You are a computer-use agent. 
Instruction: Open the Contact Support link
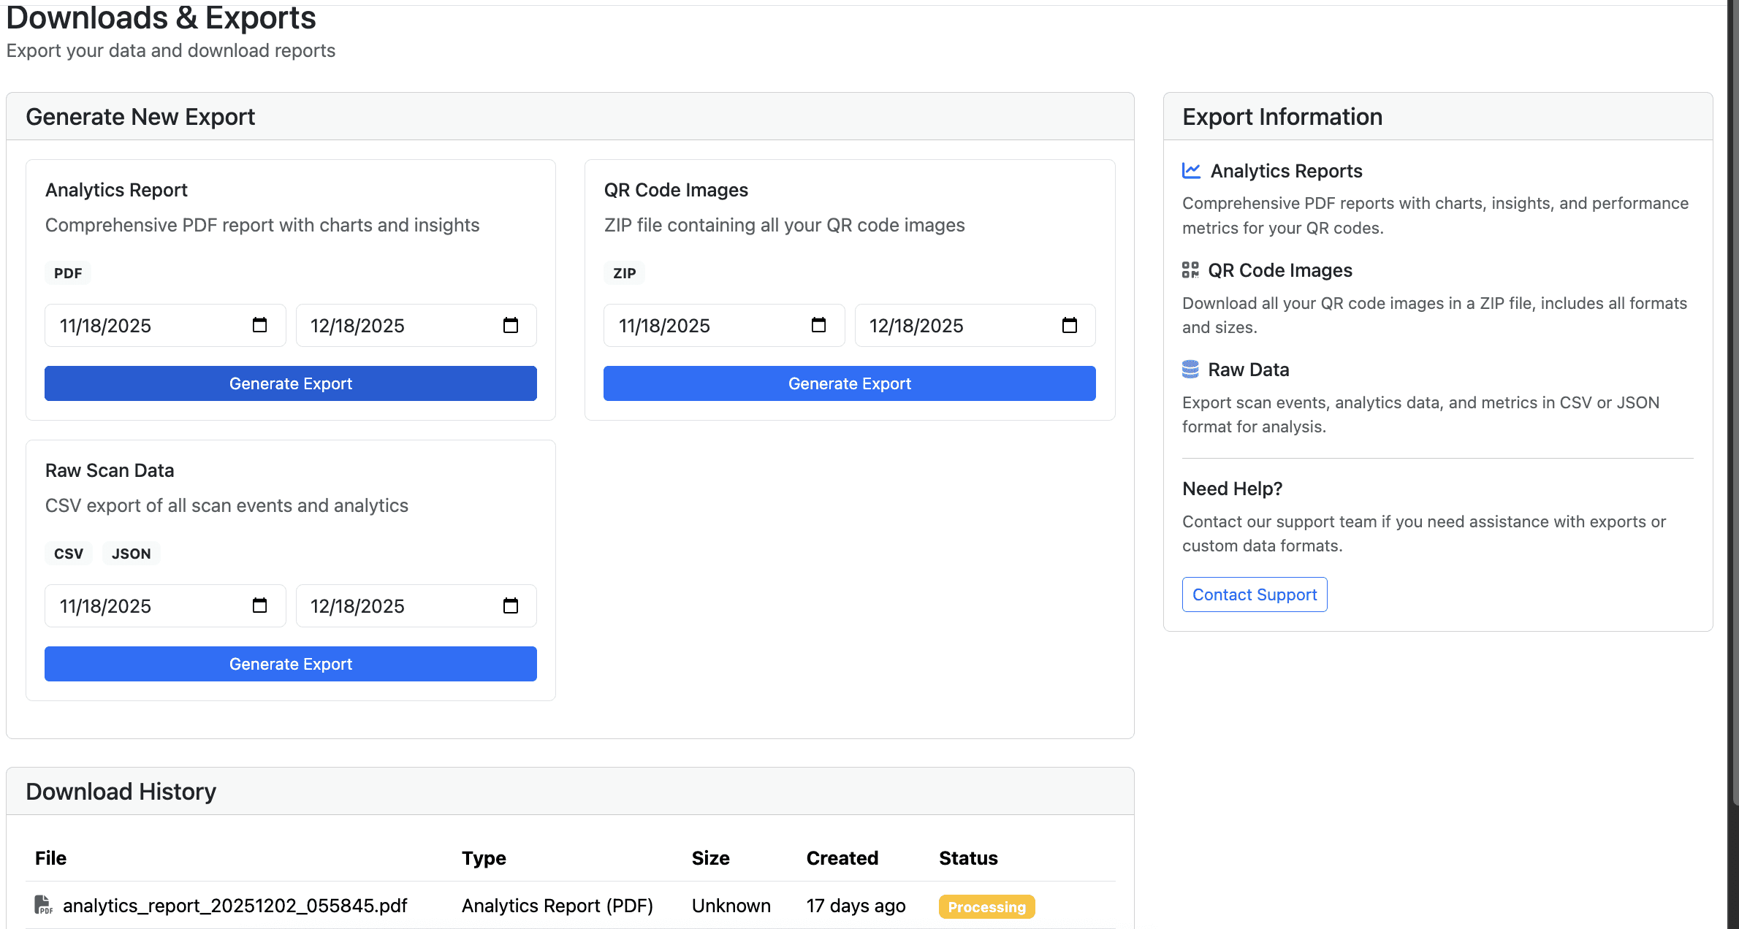click(x=1254, y=594)
